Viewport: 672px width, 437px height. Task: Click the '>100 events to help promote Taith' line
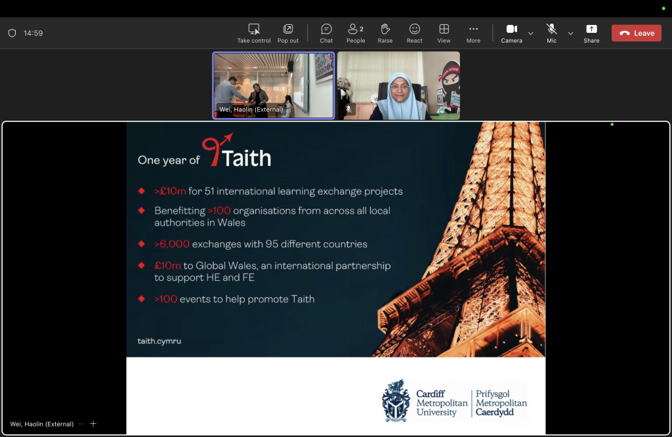[234, 299]
